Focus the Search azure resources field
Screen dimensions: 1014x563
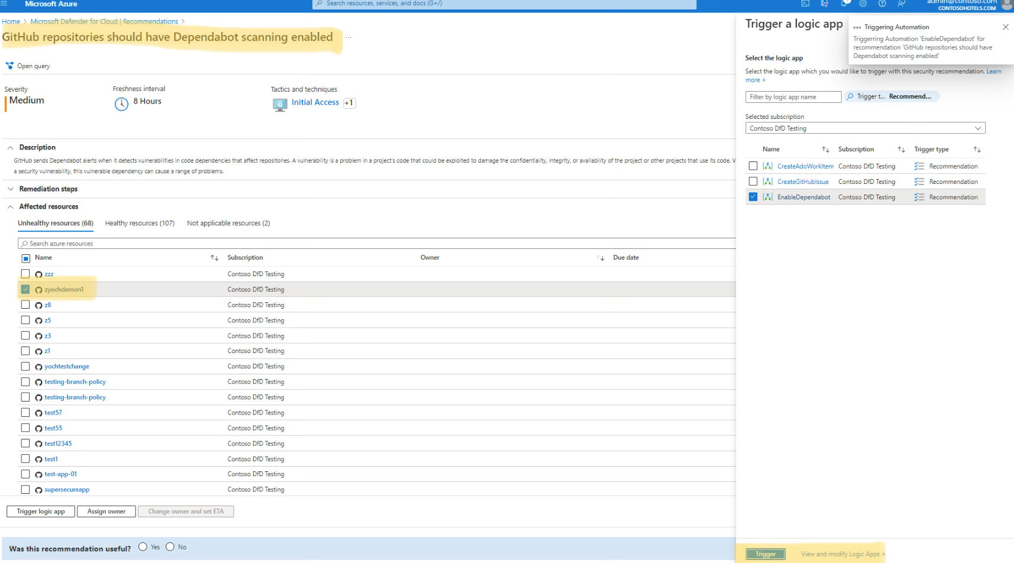pos(376,244)
